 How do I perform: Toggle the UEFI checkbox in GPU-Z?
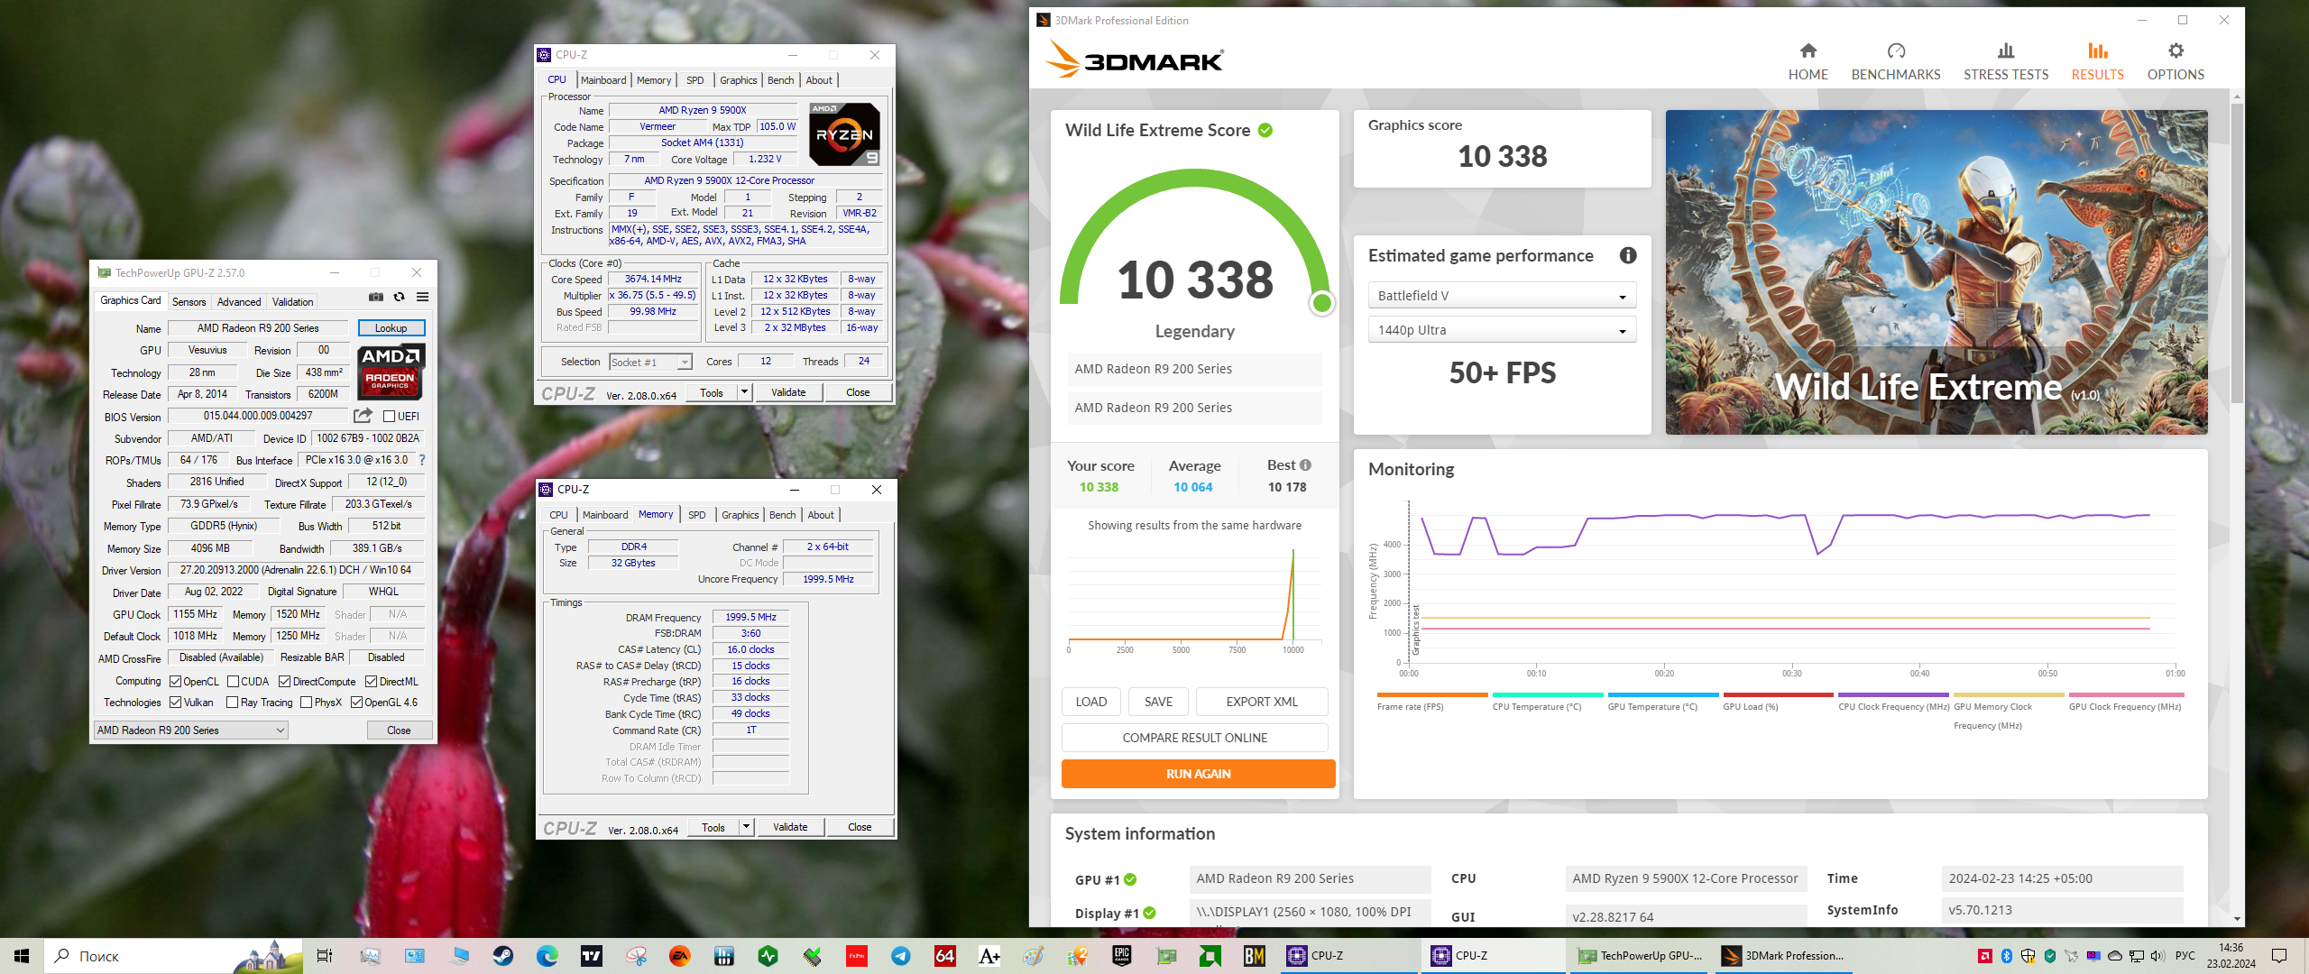tap(389, 417)
